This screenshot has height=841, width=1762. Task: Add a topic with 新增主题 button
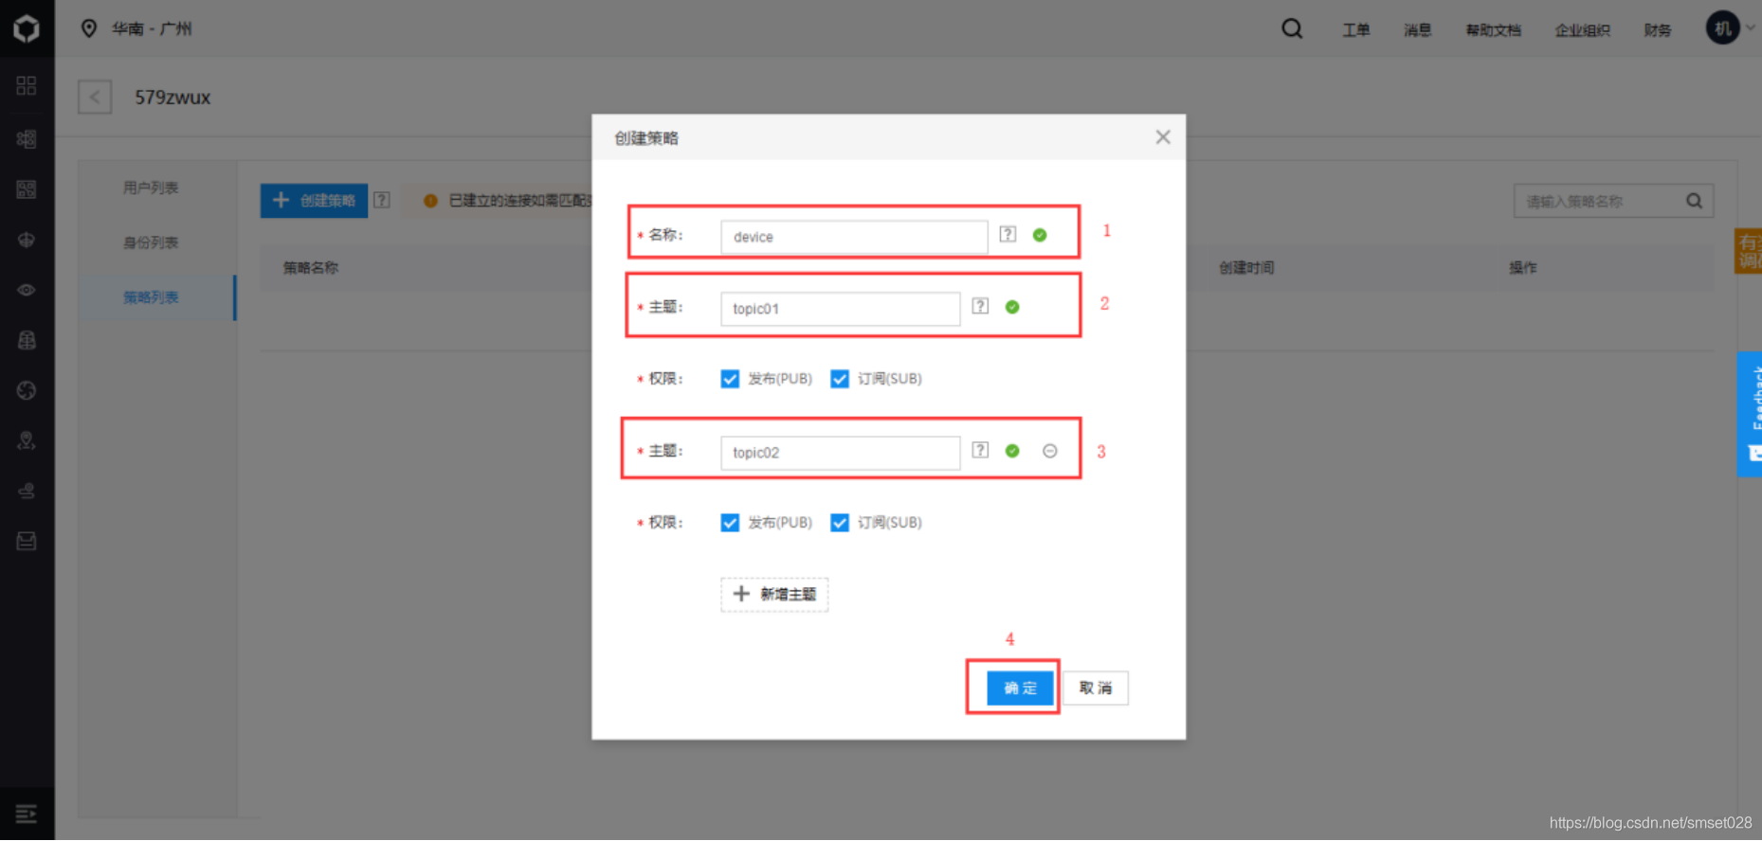coord(774,594)
